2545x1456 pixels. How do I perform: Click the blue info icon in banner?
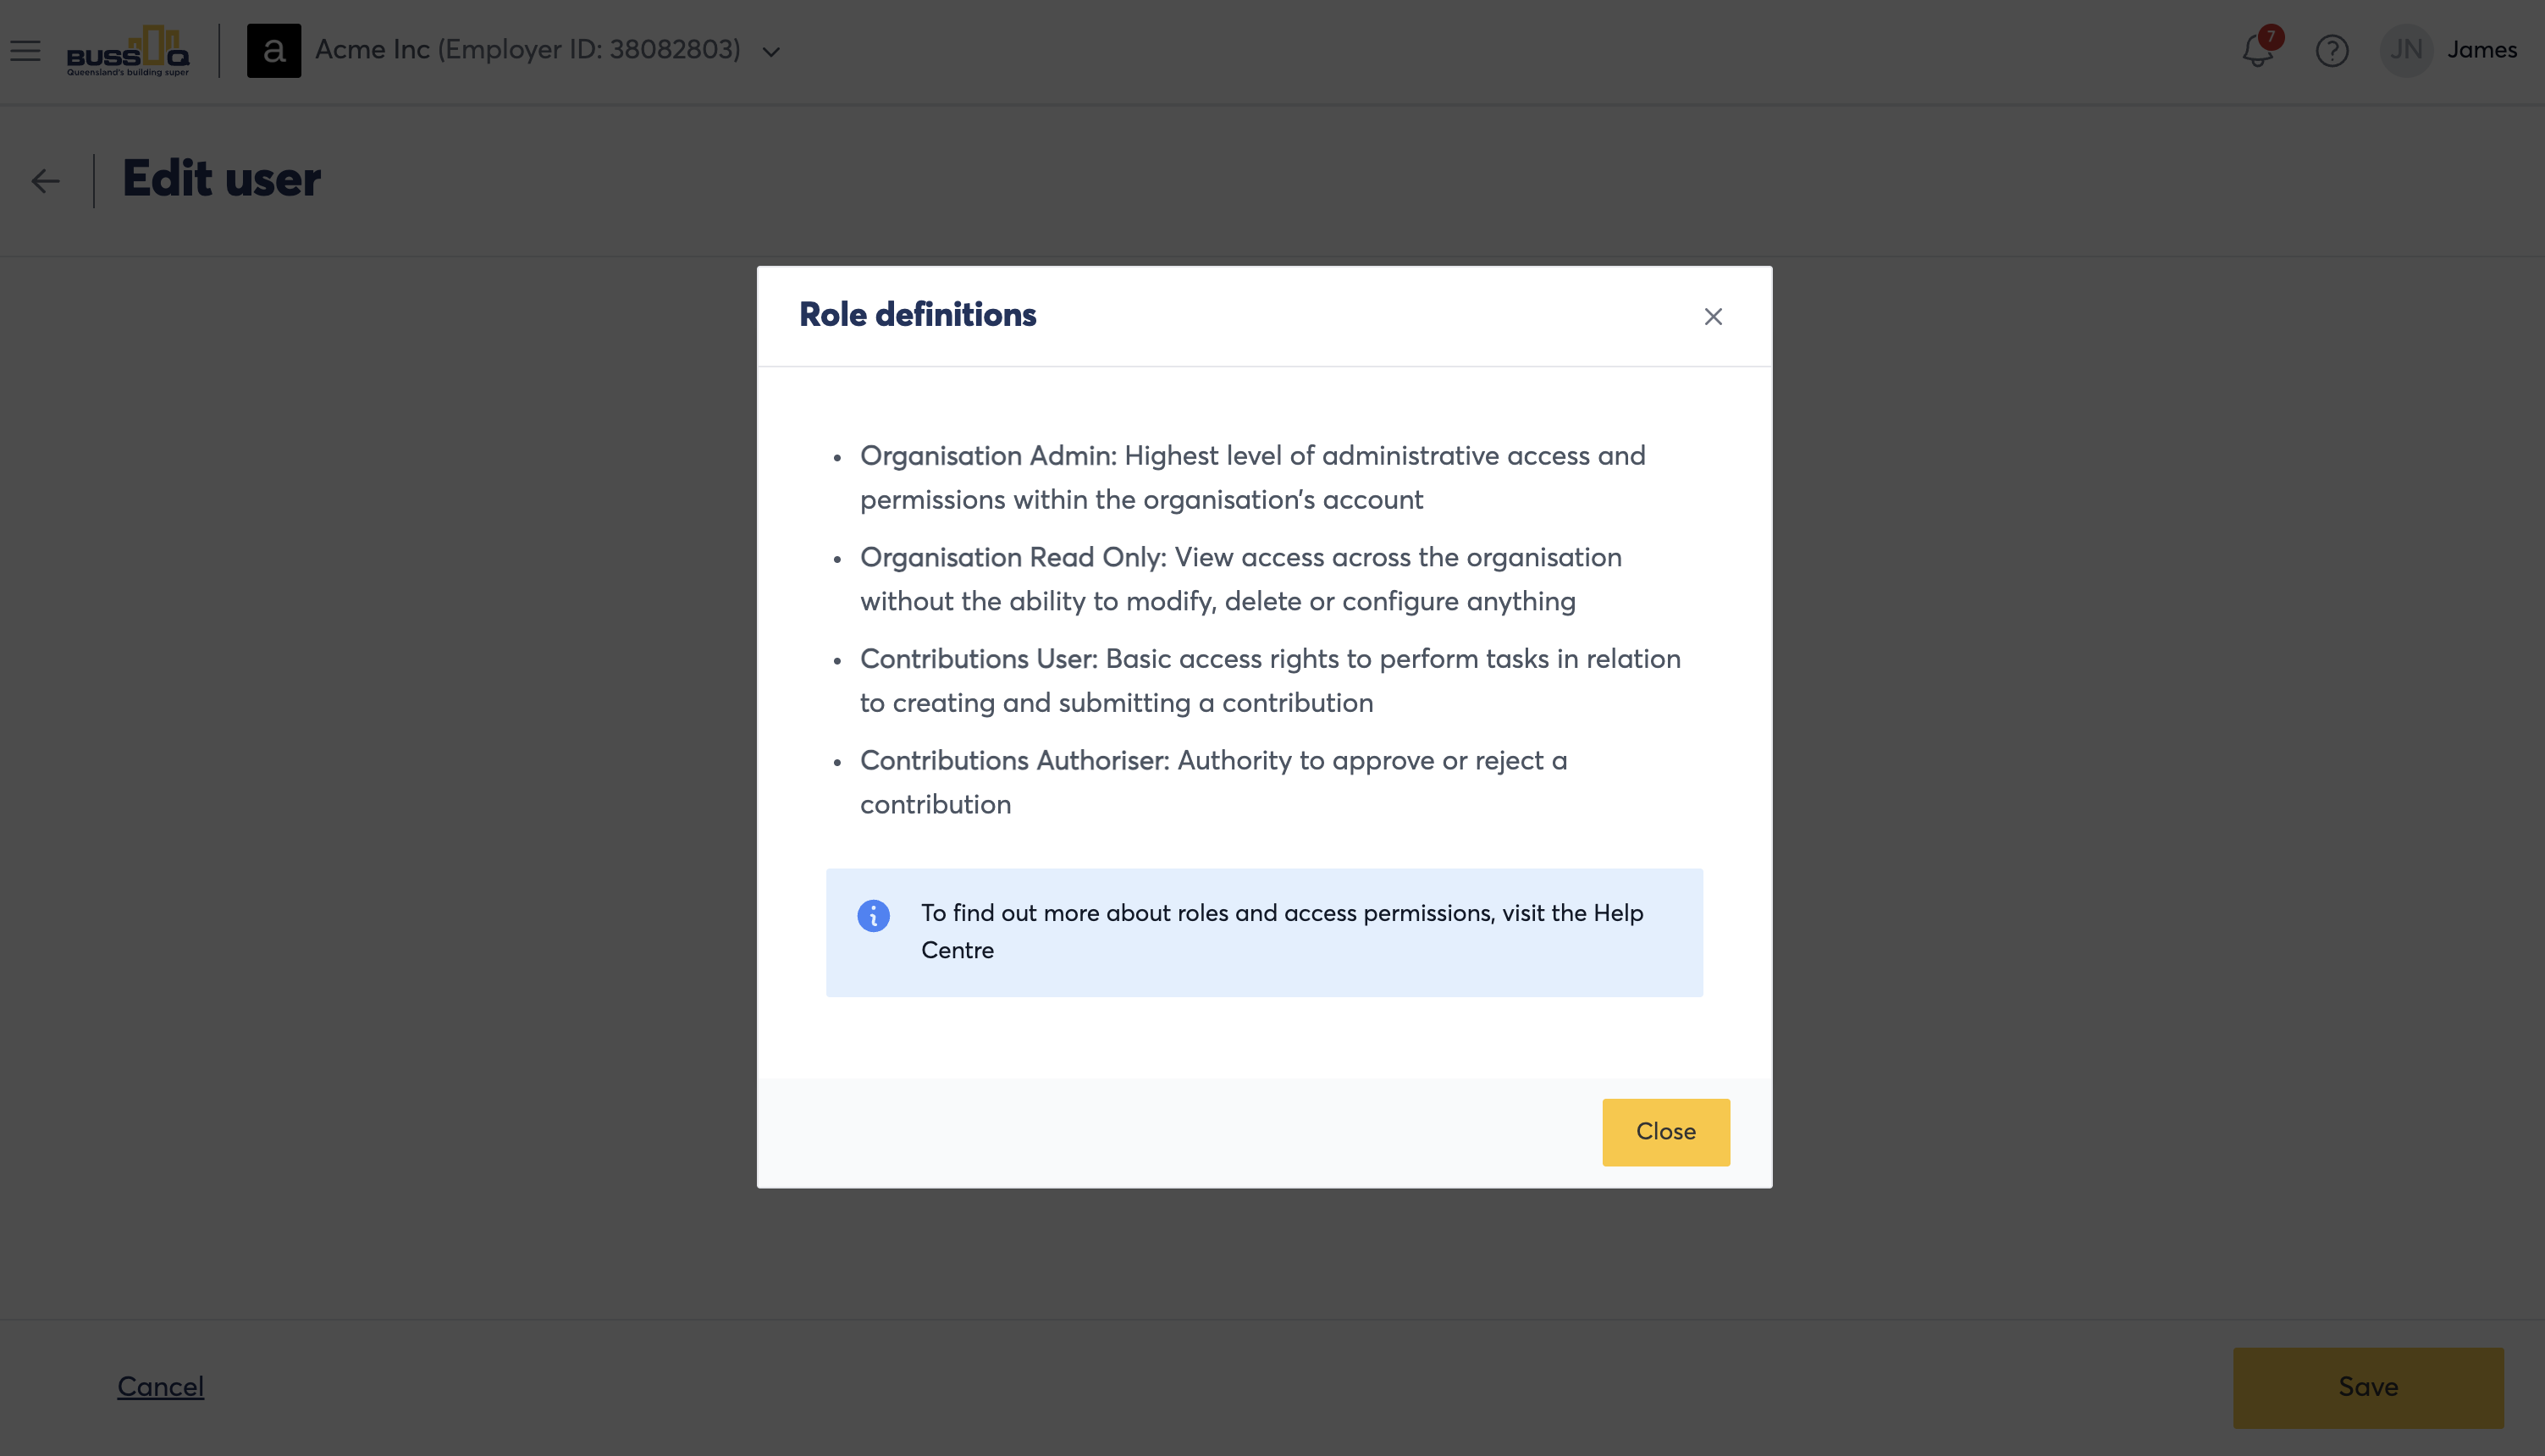(873, 915)
